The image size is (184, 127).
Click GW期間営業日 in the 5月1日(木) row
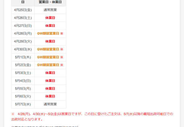pyautogui.click(x=48, y=57)
